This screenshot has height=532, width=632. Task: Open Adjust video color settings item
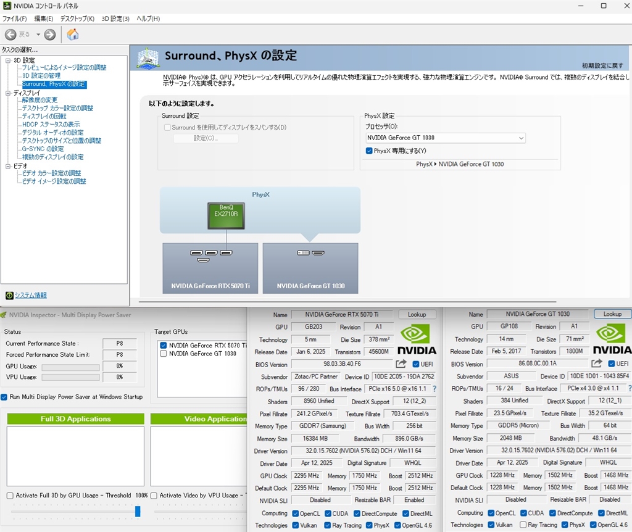tap(52, 173)
